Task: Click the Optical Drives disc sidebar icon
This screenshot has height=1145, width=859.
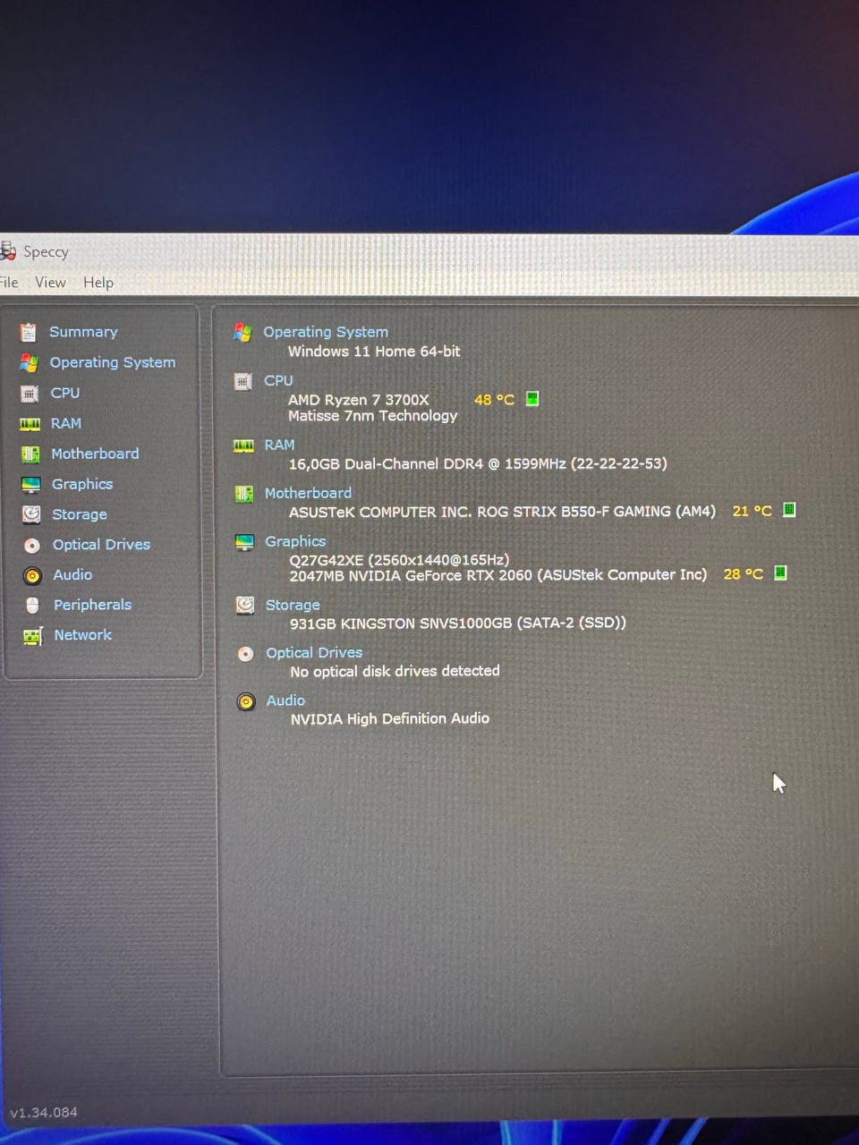Action: [32, 546]
